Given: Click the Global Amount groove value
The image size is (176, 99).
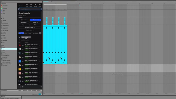Looking at the screenshot, I should (40, 94).
